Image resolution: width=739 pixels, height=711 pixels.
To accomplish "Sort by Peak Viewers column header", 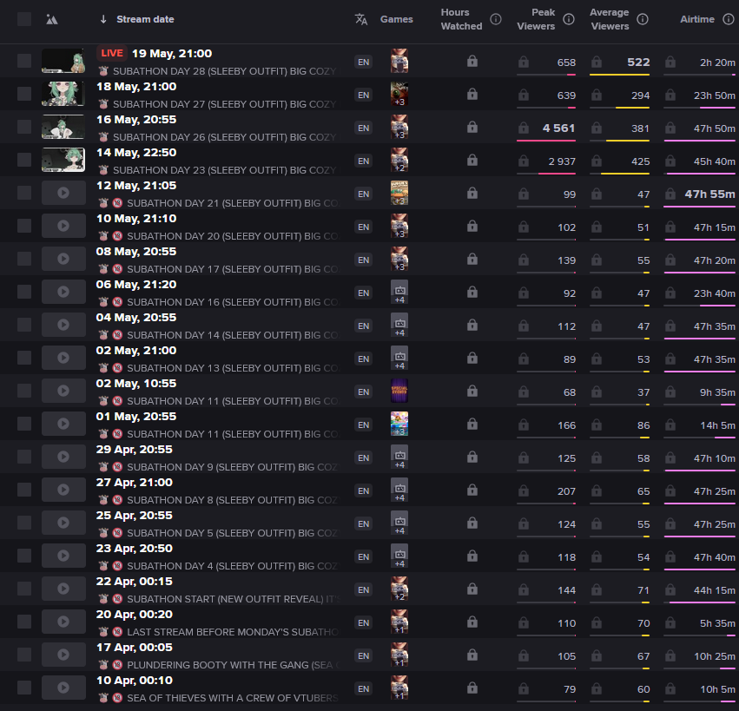I will click(x=536, y=19).
